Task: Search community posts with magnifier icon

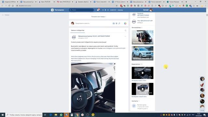Action: [x=125, y=31]
